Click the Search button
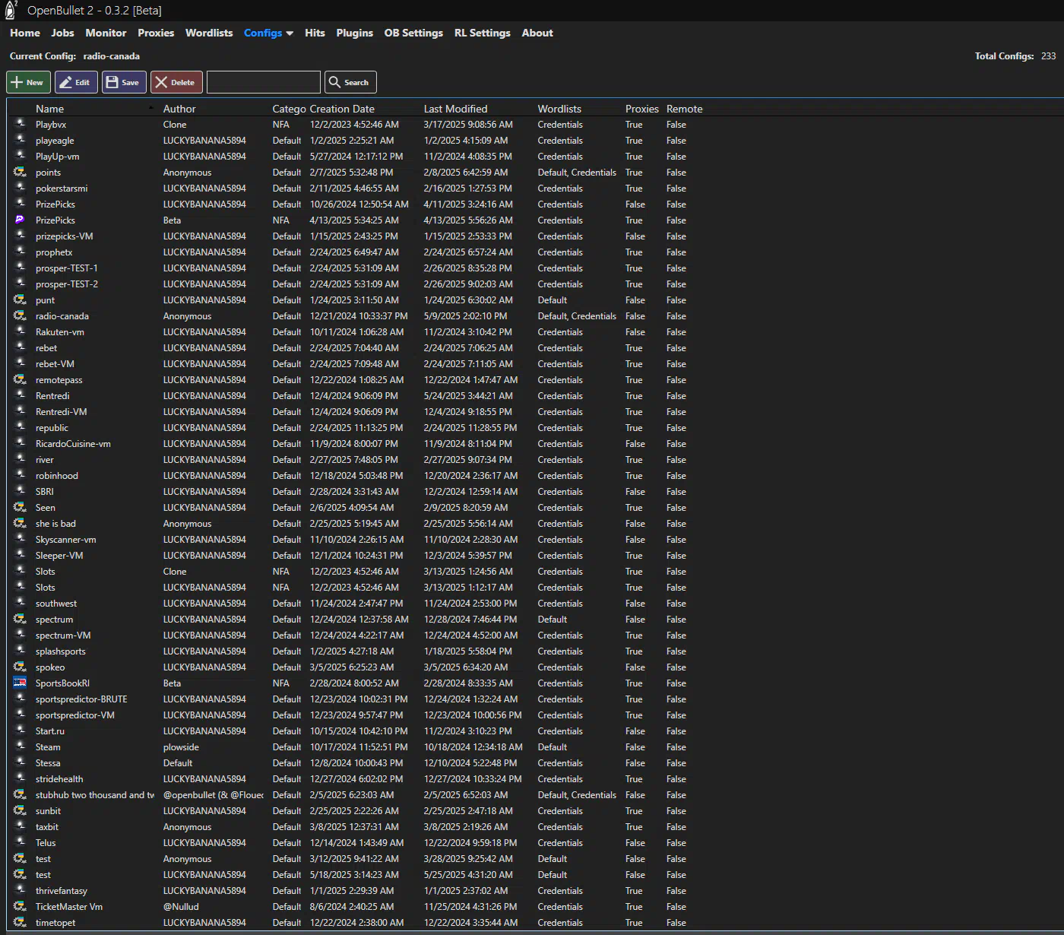This screenshot has width=1064, height=935. [350, 82]
